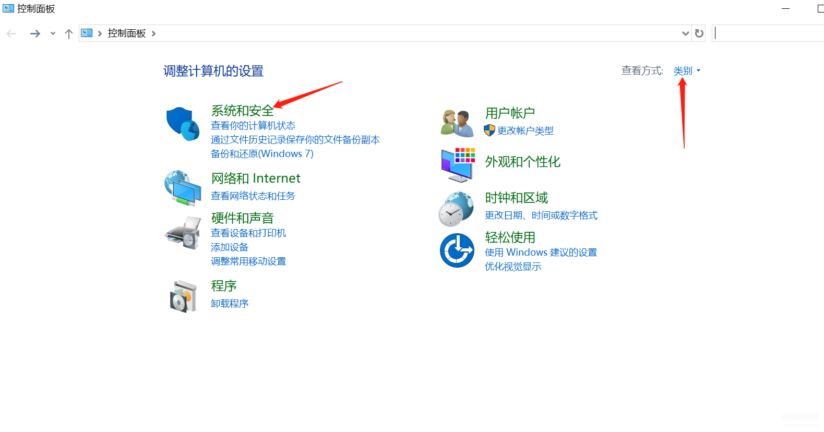Open the User Accounts people icon
Image resolution: width=824 pixels, height=432 pixels.
point(457,123)
